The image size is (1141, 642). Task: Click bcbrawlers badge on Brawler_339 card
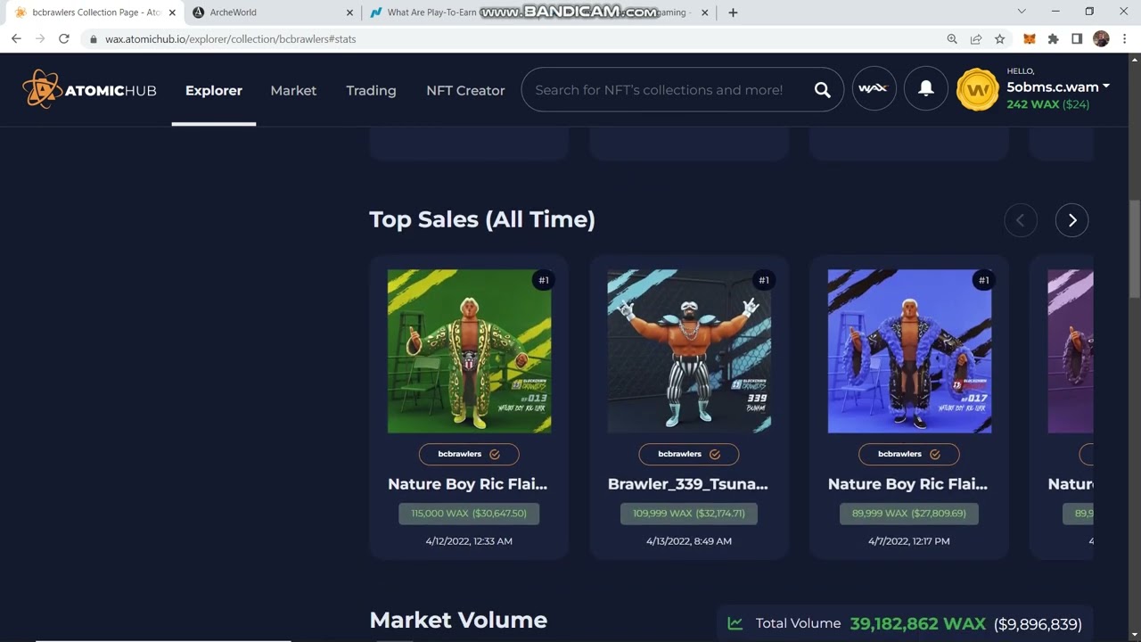[x=689, y=454]
